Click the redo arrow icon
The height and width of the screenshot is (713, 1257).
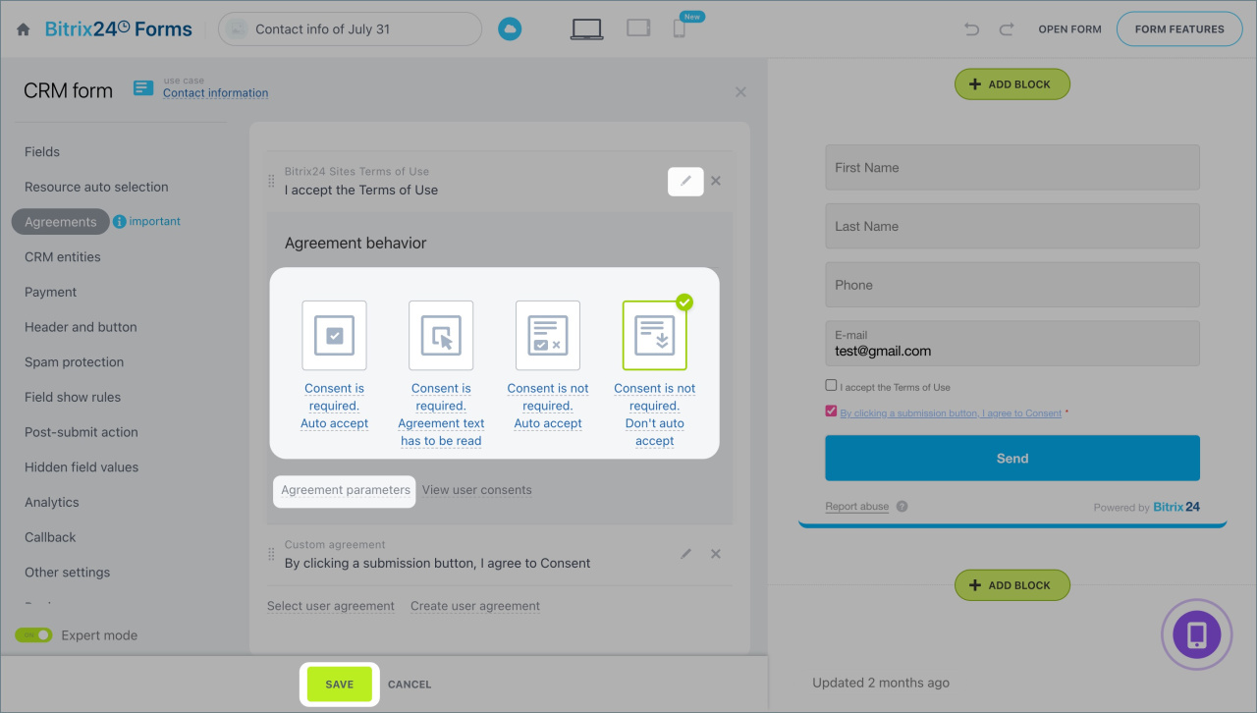[x=1006, y=29]
